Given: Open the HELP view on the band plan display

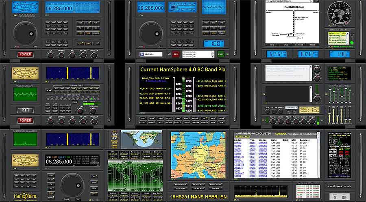Looking at the screenshot, I should (161, 122).
